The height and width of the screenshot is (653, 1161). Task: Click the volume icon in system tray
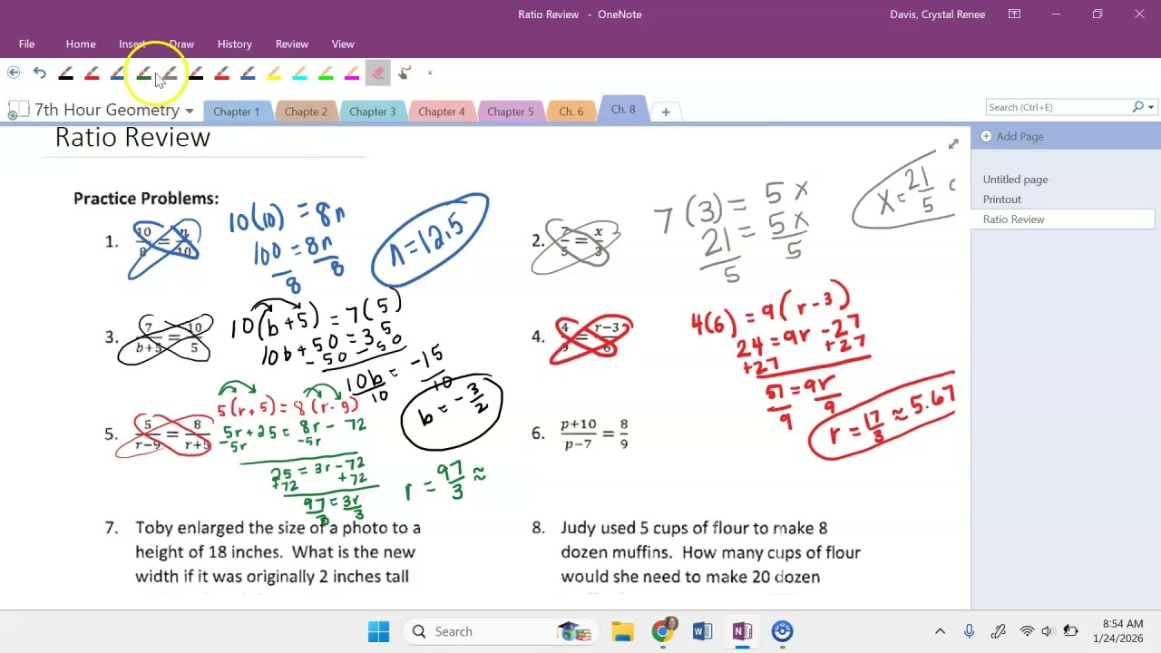coord(1048,631)
